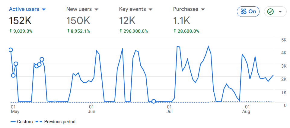Click the green checkmark status icon
The image size is (290, 128).
point(270,12)
